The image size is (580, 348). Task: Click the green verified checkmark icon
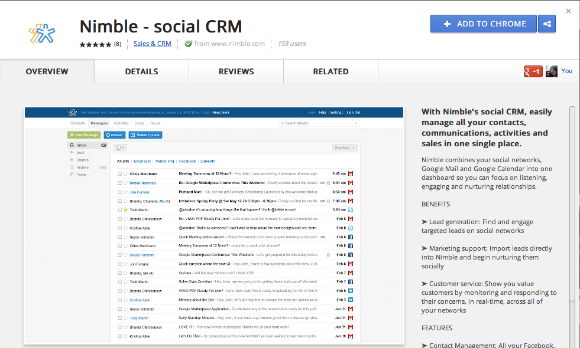pyautogui.click(x=188, y=44)
